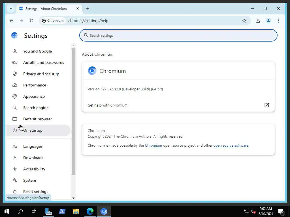The image size is (290, 217).
Task: Open the notification center icon
Action: coord(281,211)
